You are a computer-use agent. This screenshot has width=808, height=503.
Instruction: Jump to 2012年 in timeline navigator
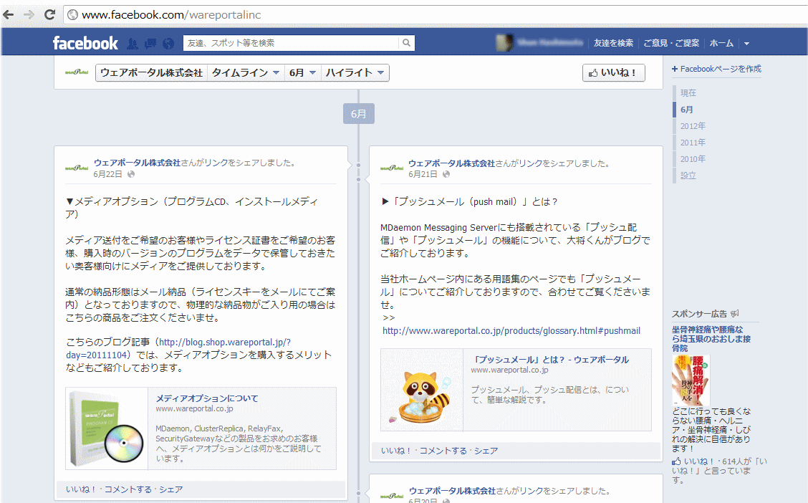[x=693, y=126]
